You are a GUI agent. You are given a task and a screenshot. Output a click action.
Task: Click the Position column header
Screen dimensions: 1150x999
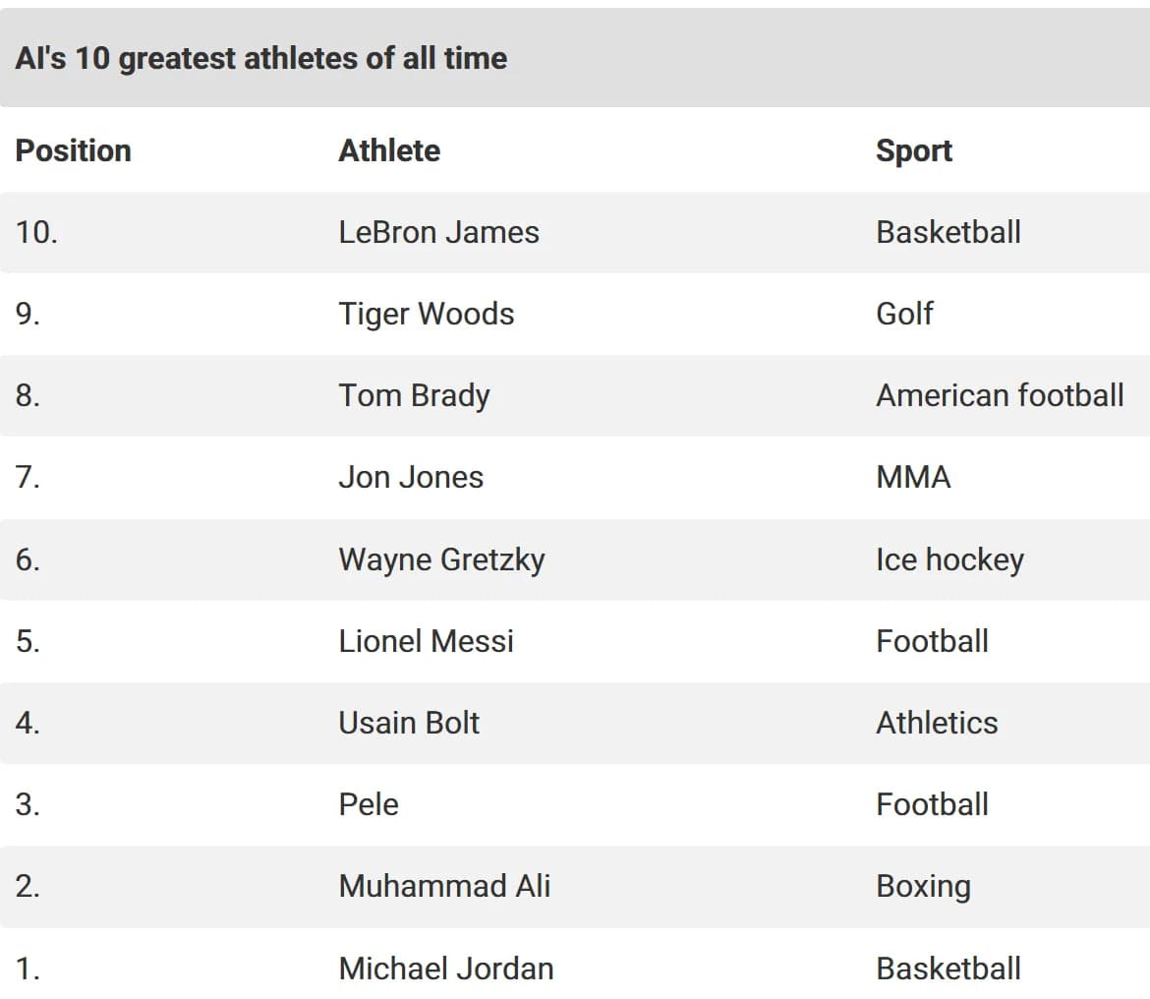tap(74, 151)
